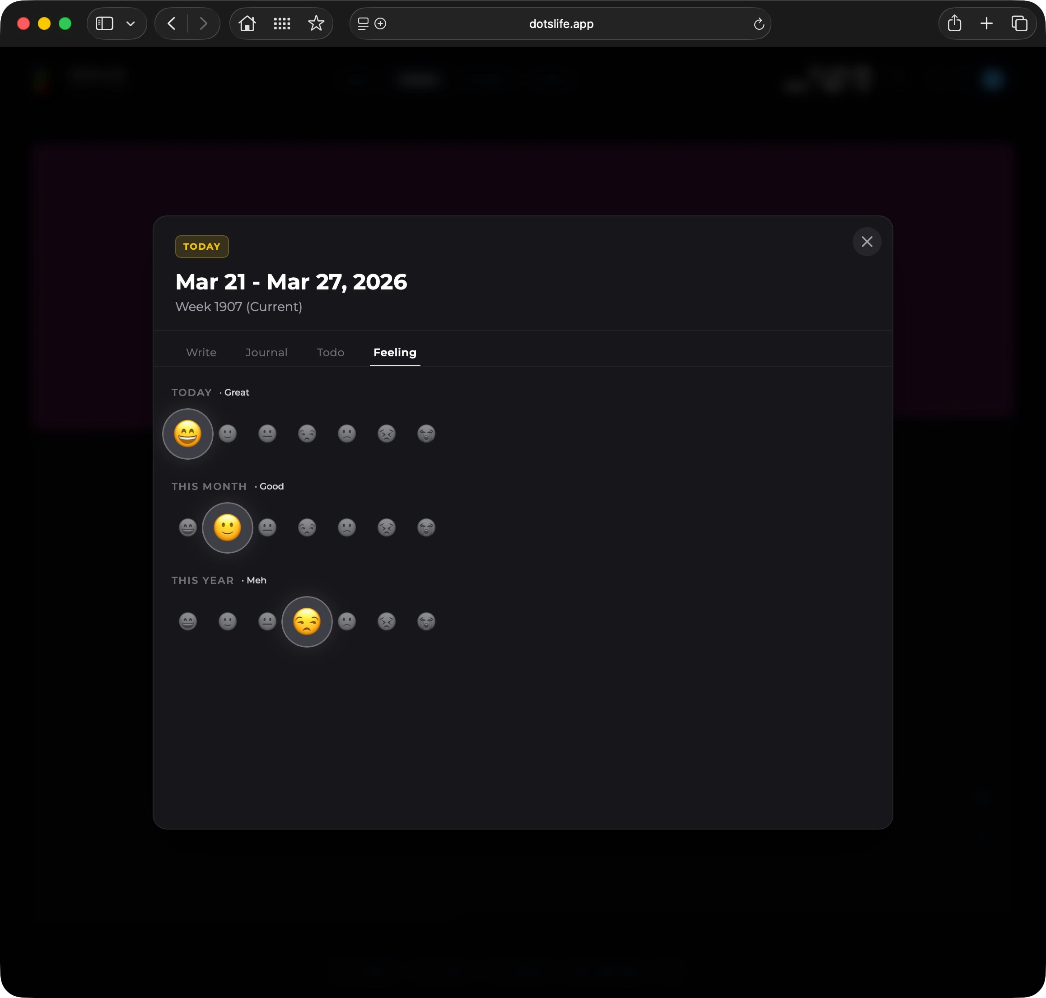Screen dimensions: 1046x998
Task: Select frowning face in This Month row
Action: point(347,528)
